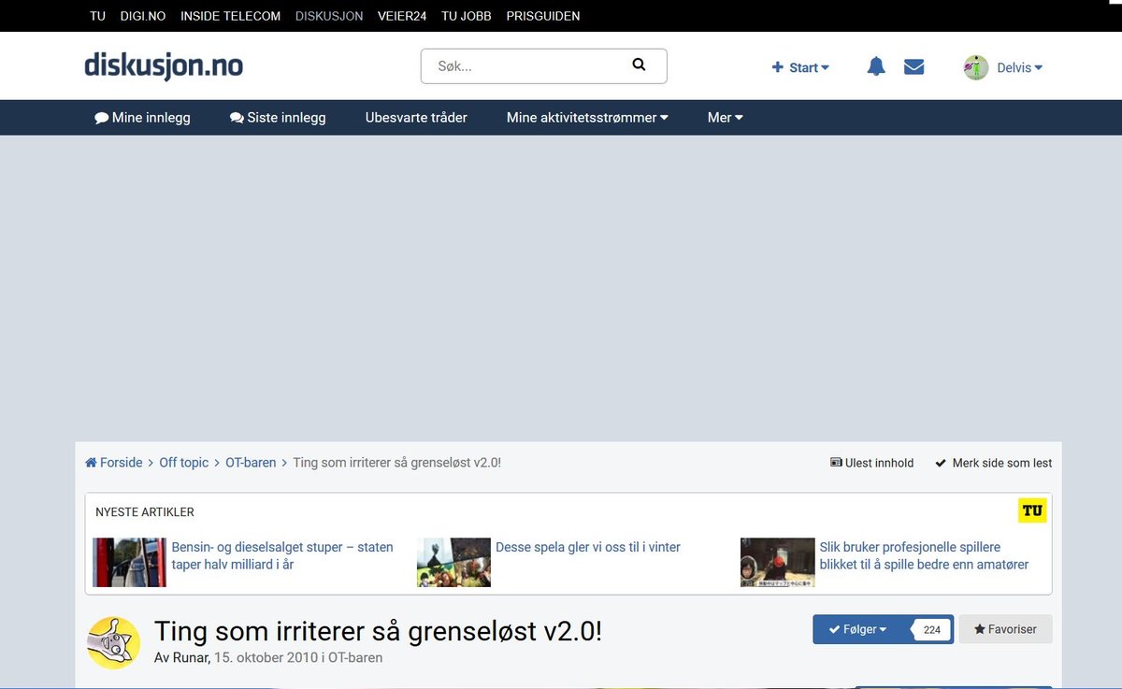Go to TU in top network bar

click(97, 16)
